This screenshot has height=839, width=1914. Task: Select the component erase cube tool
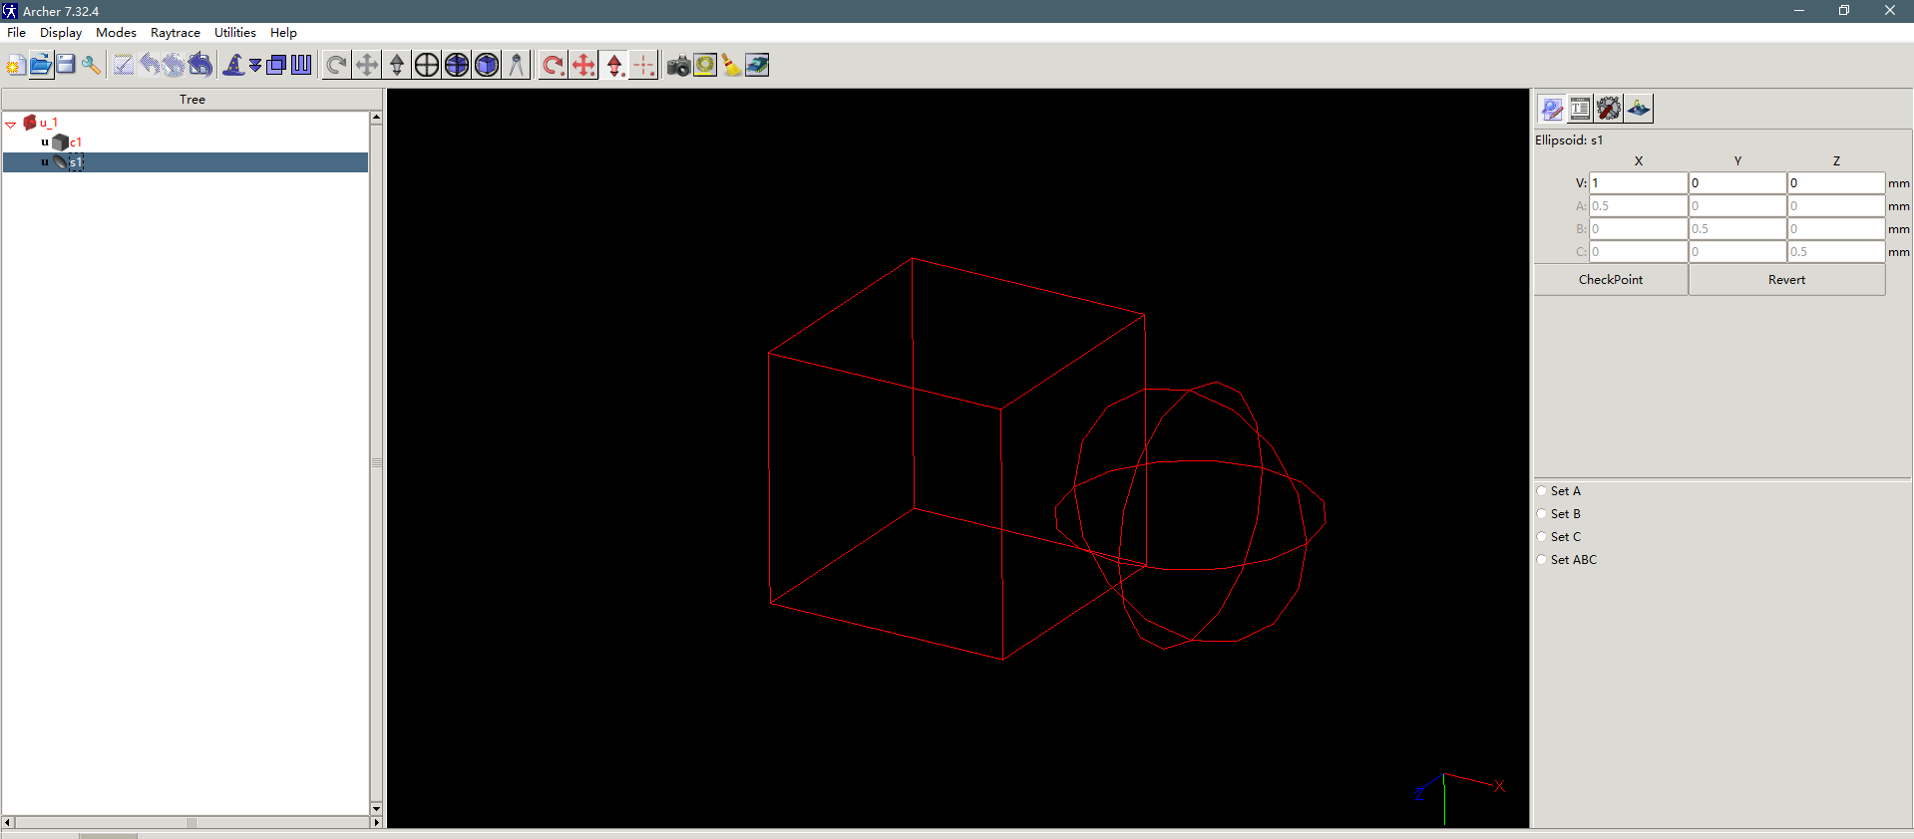coord(487,66)
